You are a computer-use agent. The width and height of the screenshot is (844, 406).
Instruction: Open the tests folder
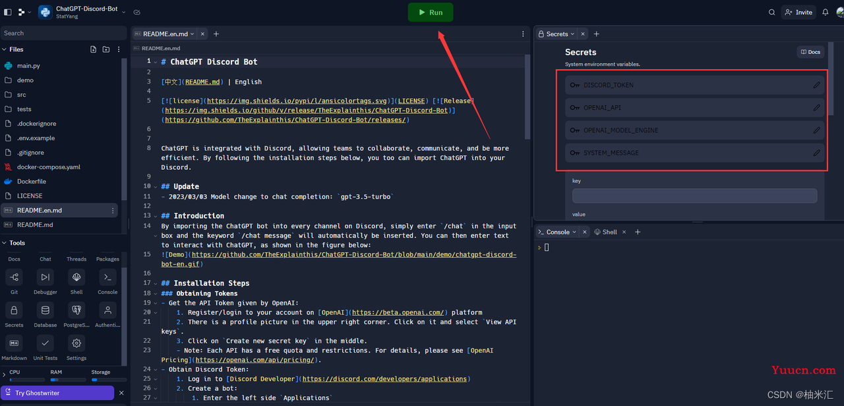(61, 109)
